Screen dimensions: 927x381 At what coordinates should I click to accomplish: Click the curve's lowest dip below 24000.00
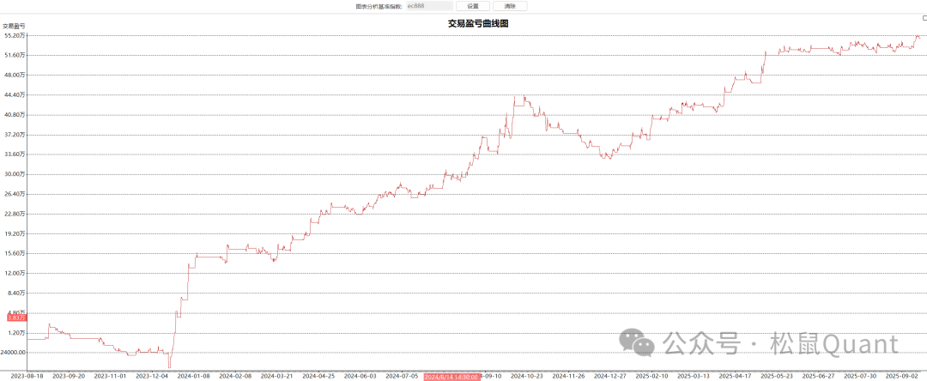(x=169, y=368)
